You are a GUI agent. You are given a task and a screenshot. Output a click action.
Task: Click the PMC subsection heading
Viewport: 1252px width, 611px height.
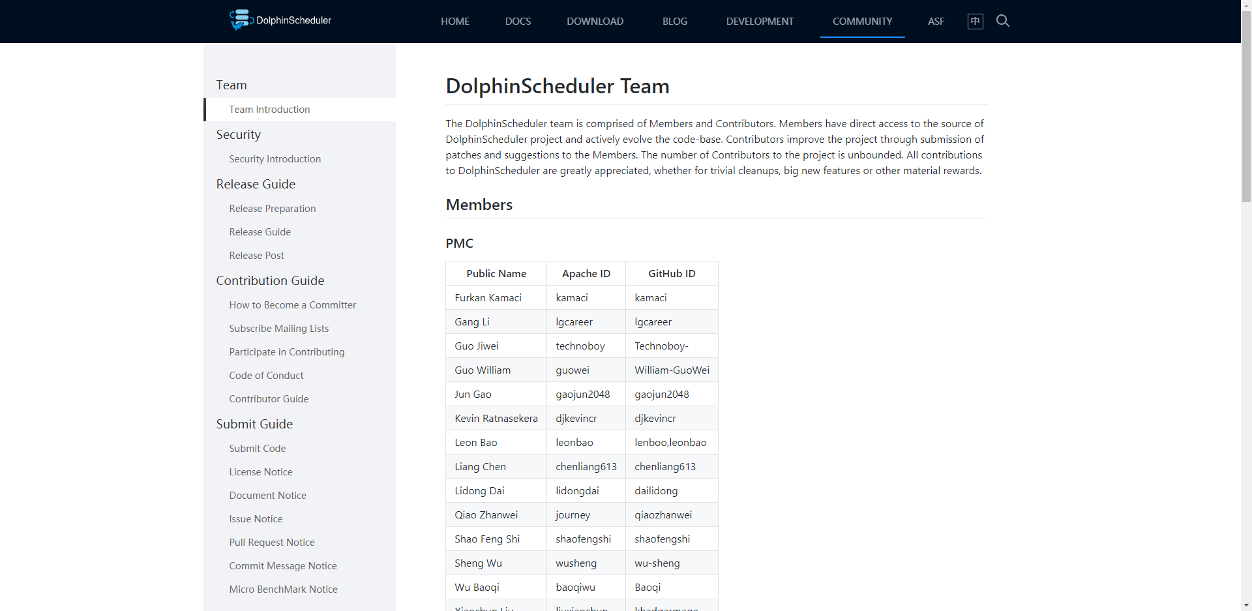(459, 243)
